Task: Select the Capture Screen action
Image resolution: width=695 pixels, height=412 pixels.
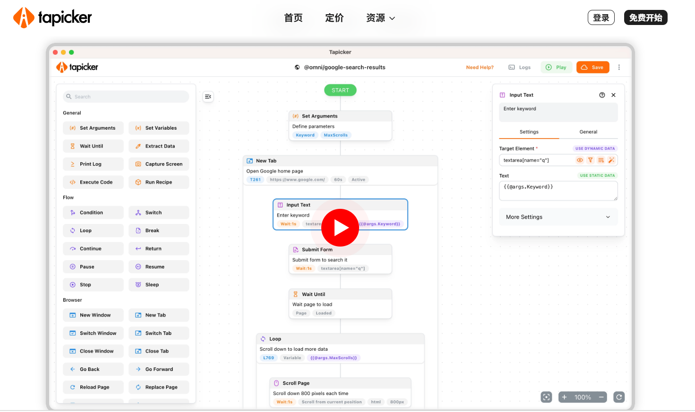Action: [159, 164]
